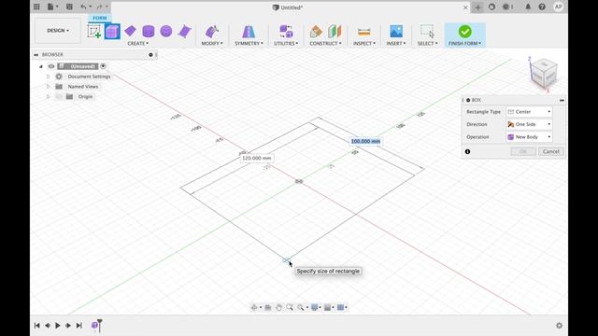Open the Help question mark

(x=542, y=7)
